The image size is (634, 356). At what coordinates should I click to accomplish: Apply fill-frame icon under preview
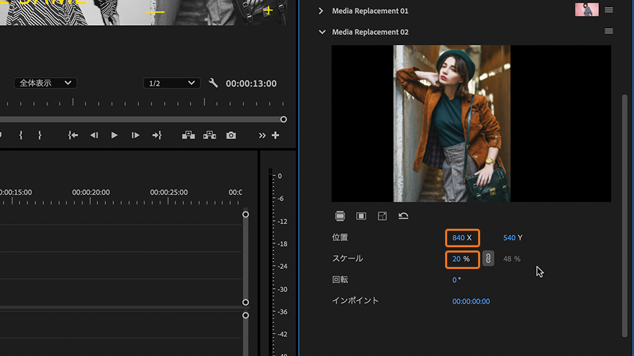click(361, 216)
